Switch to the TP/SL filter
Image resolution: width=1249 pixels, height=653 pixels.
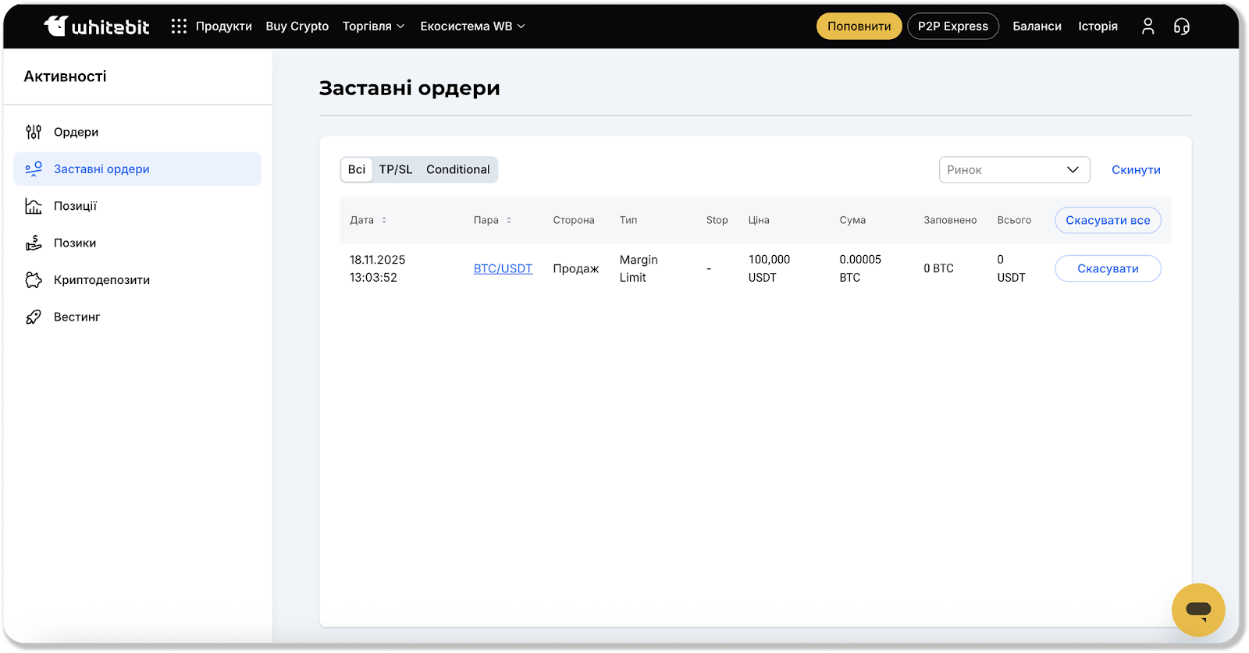point(396,169)
